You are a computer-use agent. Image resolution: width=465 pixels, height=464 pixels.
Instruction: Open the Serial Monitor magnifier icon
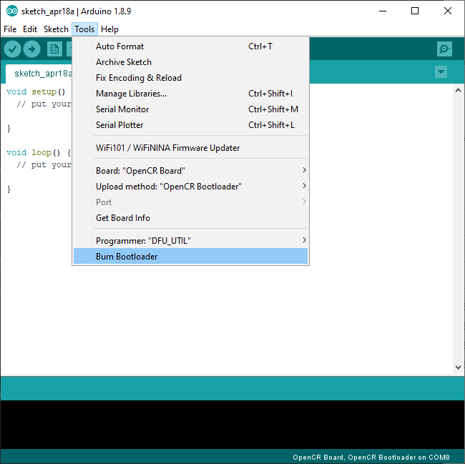(x=444, y=49)
